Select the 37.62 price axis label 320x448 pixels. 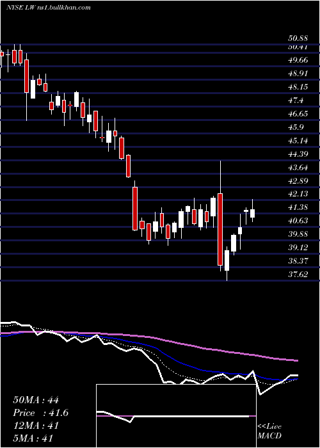point(298,275)
